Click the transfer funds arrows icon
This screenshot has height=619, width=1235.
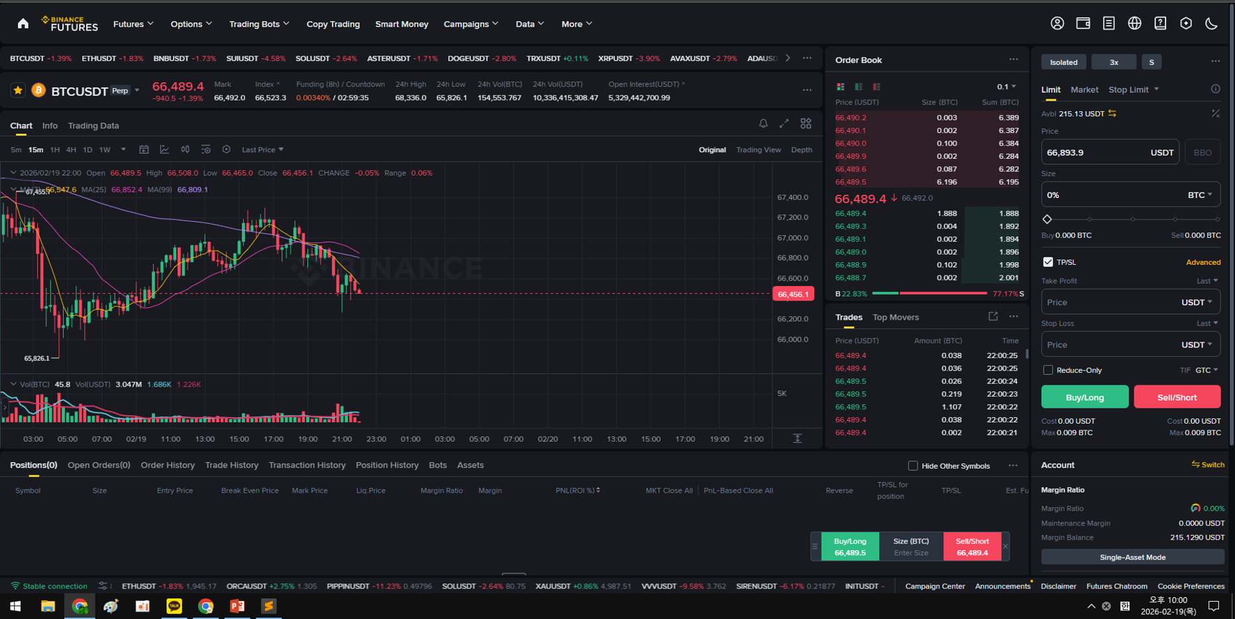(1112, 114)
